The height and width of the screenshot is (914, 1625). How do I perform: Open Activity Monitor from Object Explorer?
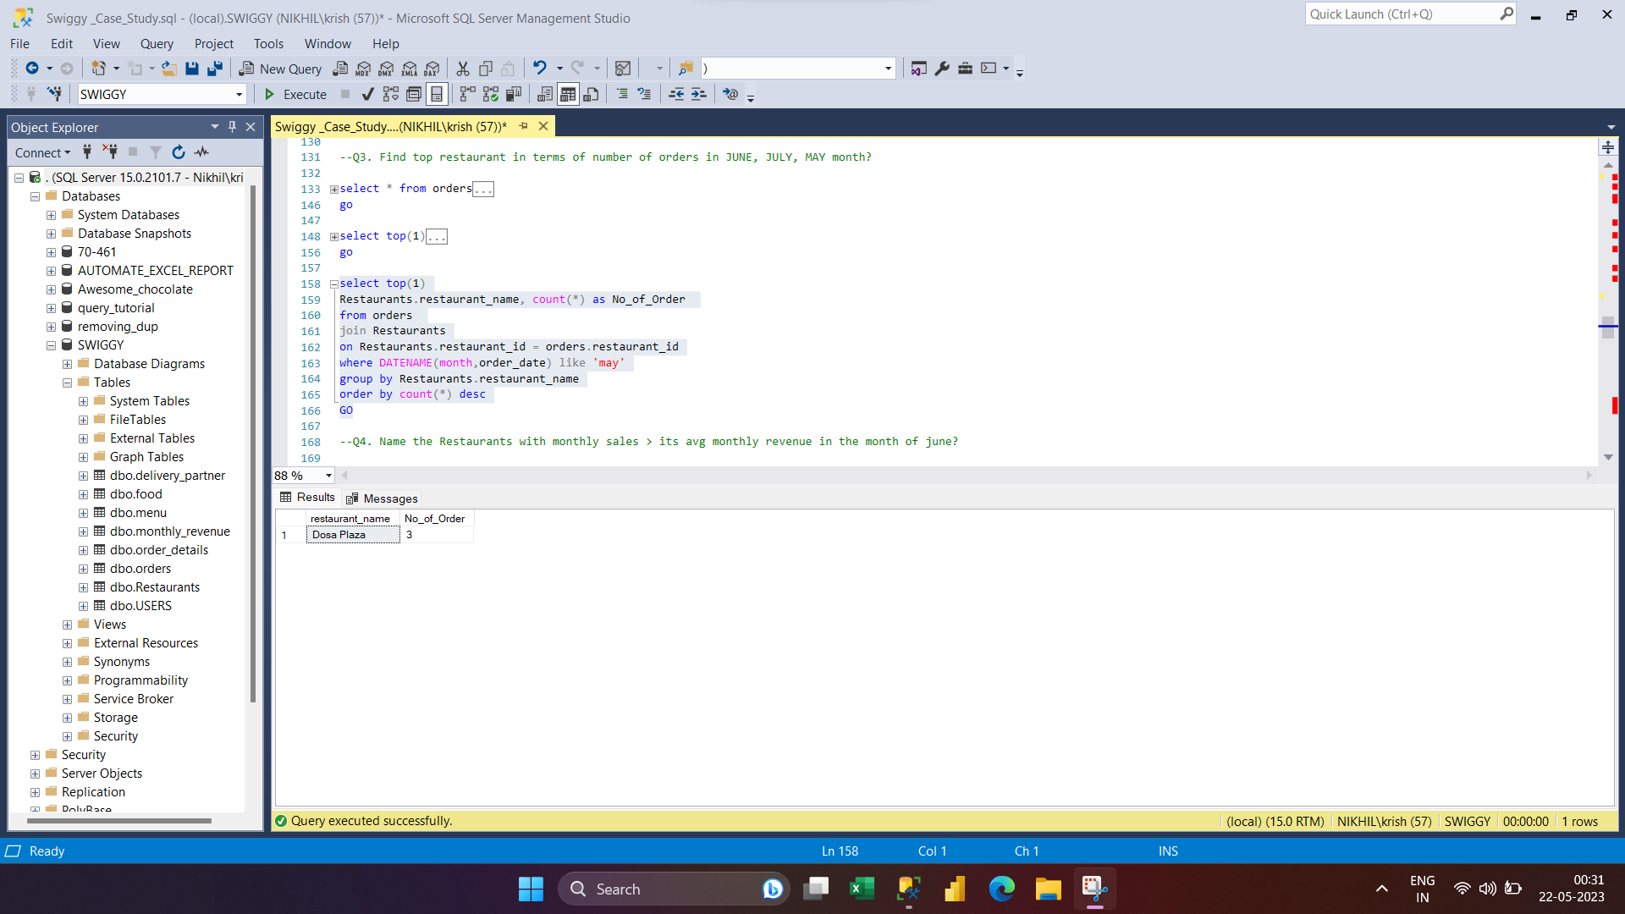click(201, 152)
